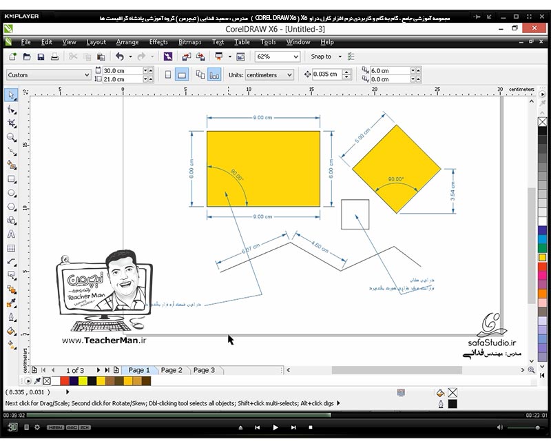Select the Rectangle tool

11,179
